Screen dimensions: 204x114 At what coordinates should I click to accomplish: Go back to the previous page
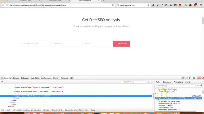pyautogui.click(x=3, y=5)
